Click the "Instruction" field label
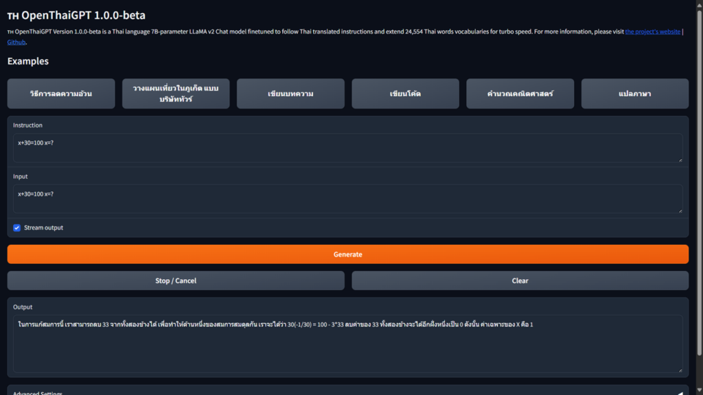Viewport: 703px width, 395px height. [27, 125]
